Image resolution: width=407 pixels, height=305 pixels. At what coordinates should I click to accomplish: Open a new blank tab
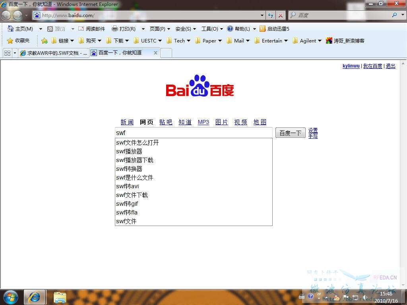point(166,53)
